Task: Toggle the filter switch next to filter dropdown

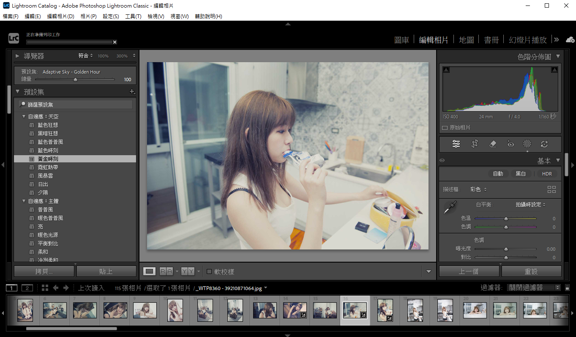Action: [568, 288]
